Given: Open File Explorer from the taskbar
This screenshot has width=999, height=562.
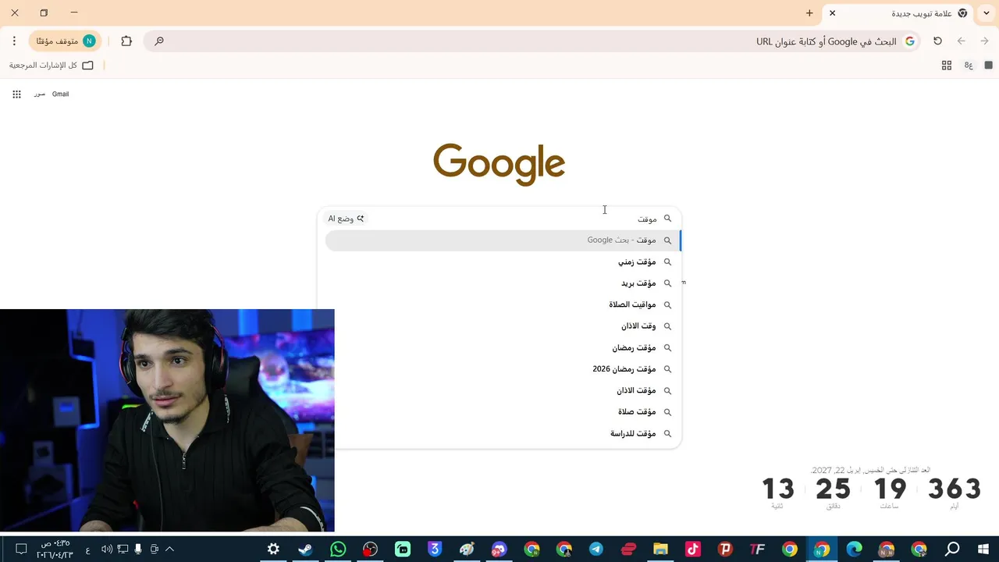Looking at the screenshot, I should pyautogui.click(x=660, y=550).
